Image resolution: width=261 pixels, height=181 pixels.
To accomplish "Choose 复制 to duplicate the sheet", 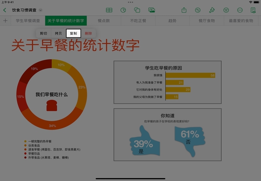I will pyautogui.click(x=74, y=34).
